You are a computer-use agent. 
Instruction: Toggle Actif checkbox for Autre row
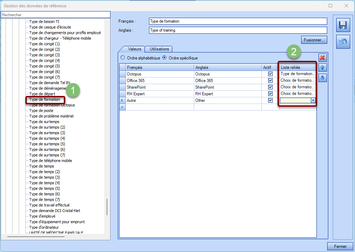[x=270, y=100]
